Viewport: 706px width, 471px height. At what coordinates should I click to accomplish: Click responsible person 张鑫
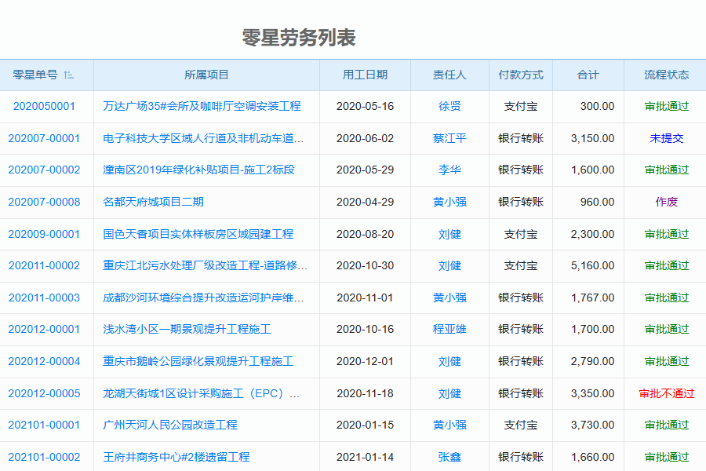click(449, 457)
